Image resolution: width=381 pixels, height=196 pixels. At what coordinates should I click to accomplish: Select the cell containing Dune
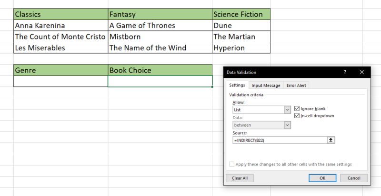click(241, 26)
